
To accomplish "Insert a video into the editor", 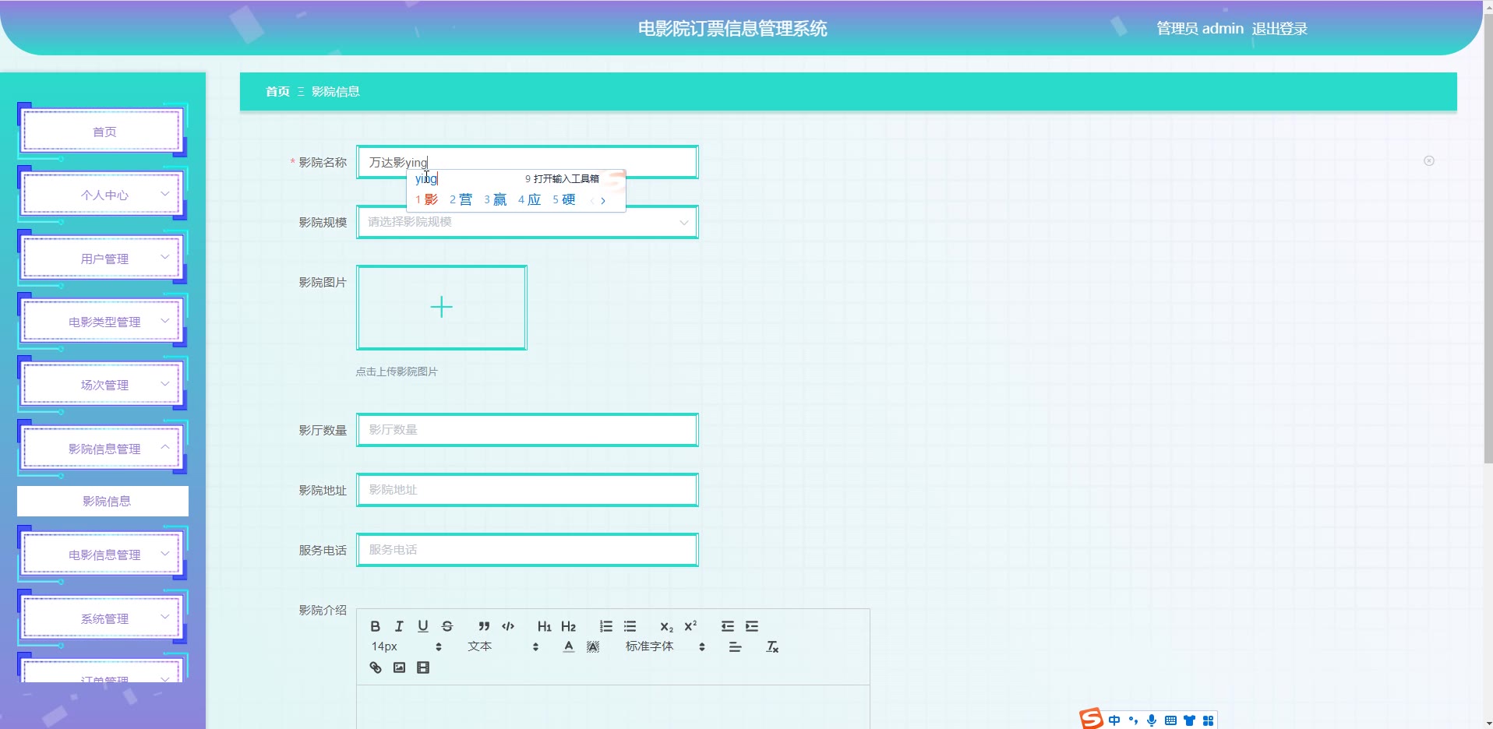I will 423,667.
